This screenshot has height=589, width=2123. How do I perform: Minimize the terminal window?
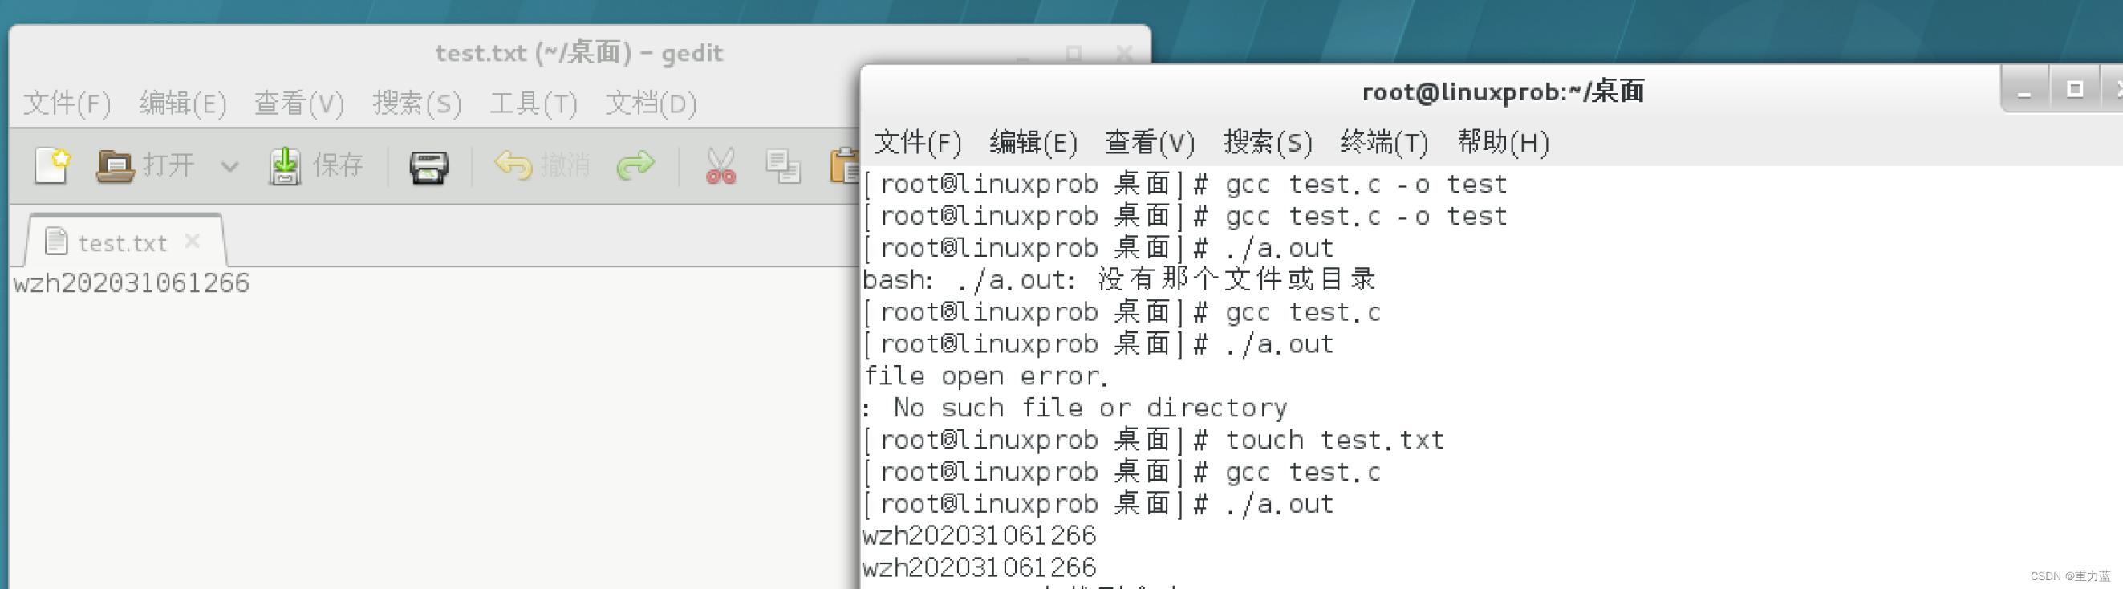click(x=2024, y=91)
